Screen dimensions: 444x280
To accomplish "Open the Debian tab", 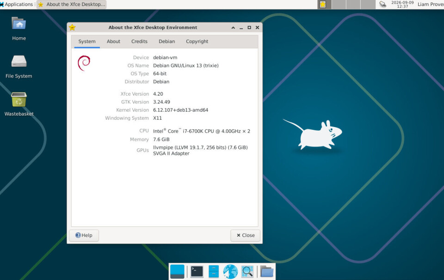I will [x=167, y=41].
